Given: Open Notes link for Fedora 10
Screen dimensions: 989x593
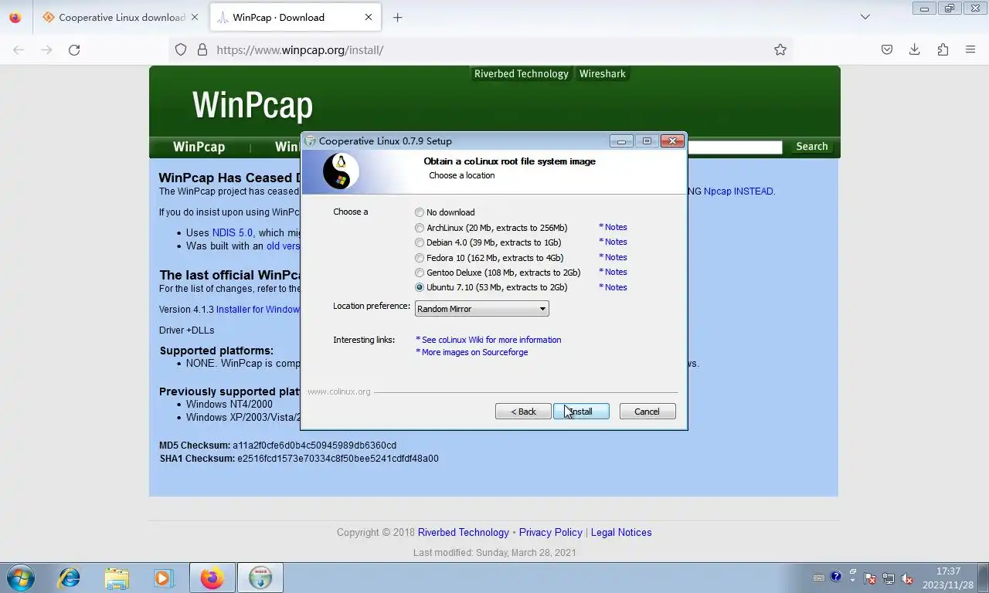Looking at the screenshot, I should 613,257.
